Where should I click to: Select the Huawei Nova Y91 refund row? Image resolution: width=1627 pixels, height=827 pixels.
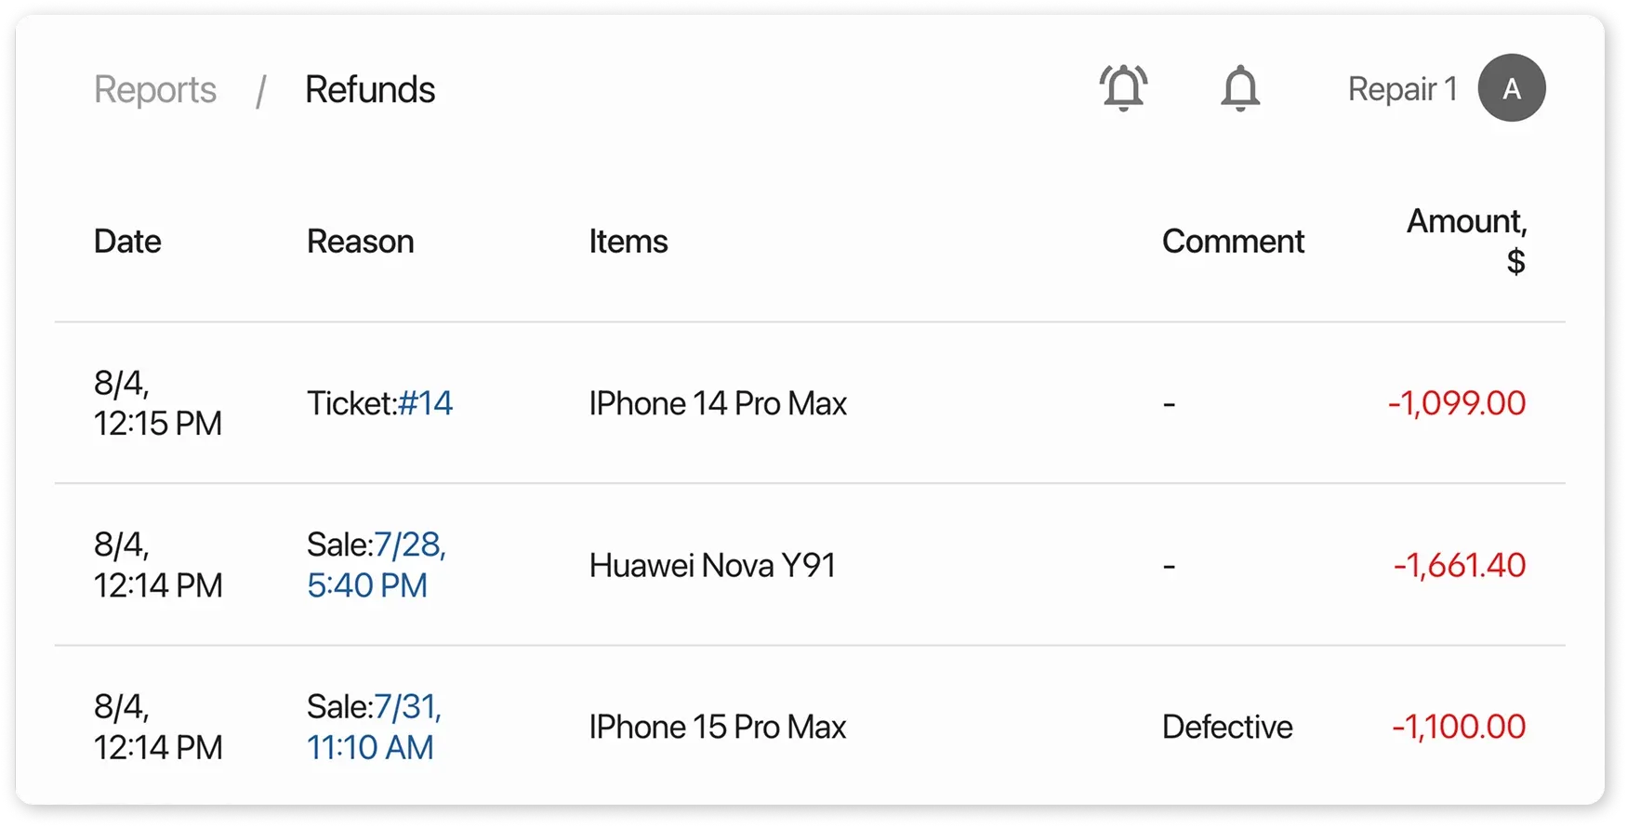tap(712, 564)
